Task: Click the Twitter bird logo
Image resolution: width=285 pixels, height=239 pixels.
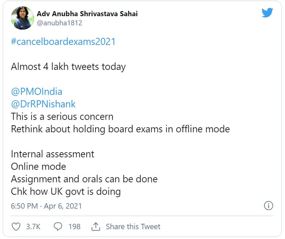Action: click(267, 13)
